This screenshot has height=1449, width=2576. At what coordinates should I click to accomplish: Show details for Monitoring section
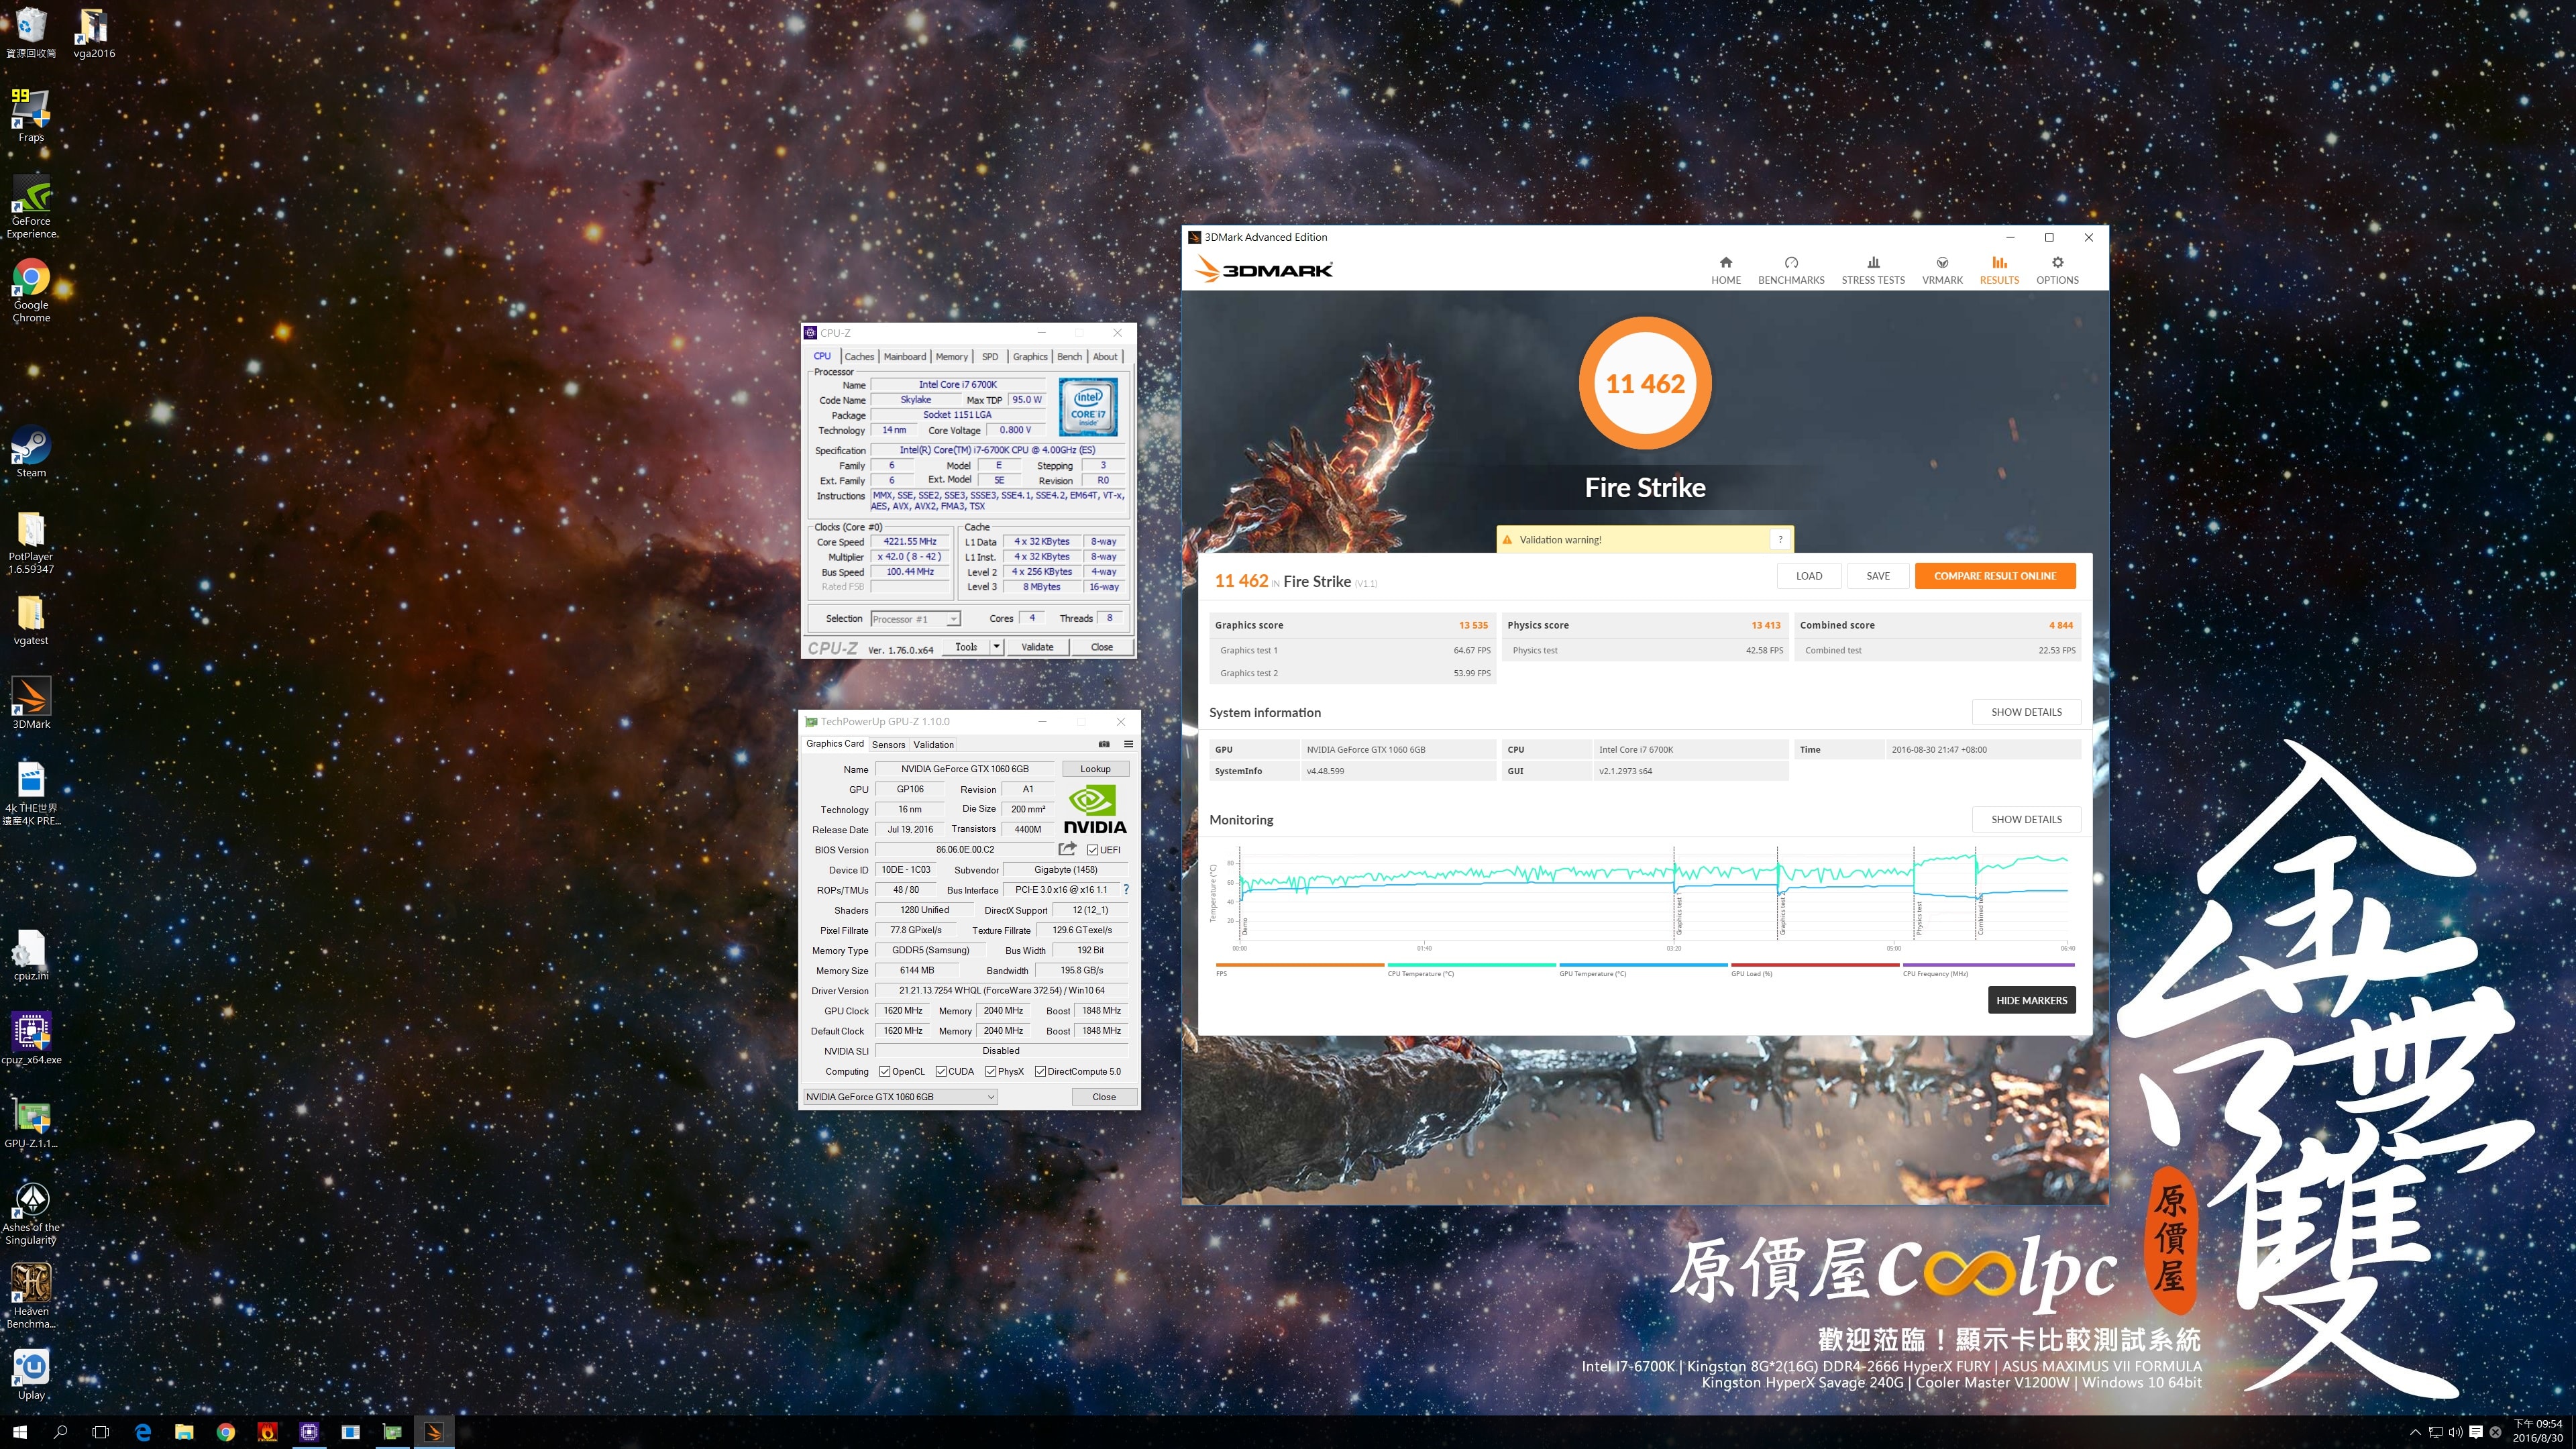[2026, 819]
